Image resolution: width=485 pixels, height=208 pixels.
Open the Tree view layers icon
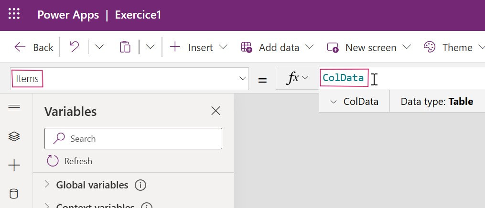[x=14, y=136]
